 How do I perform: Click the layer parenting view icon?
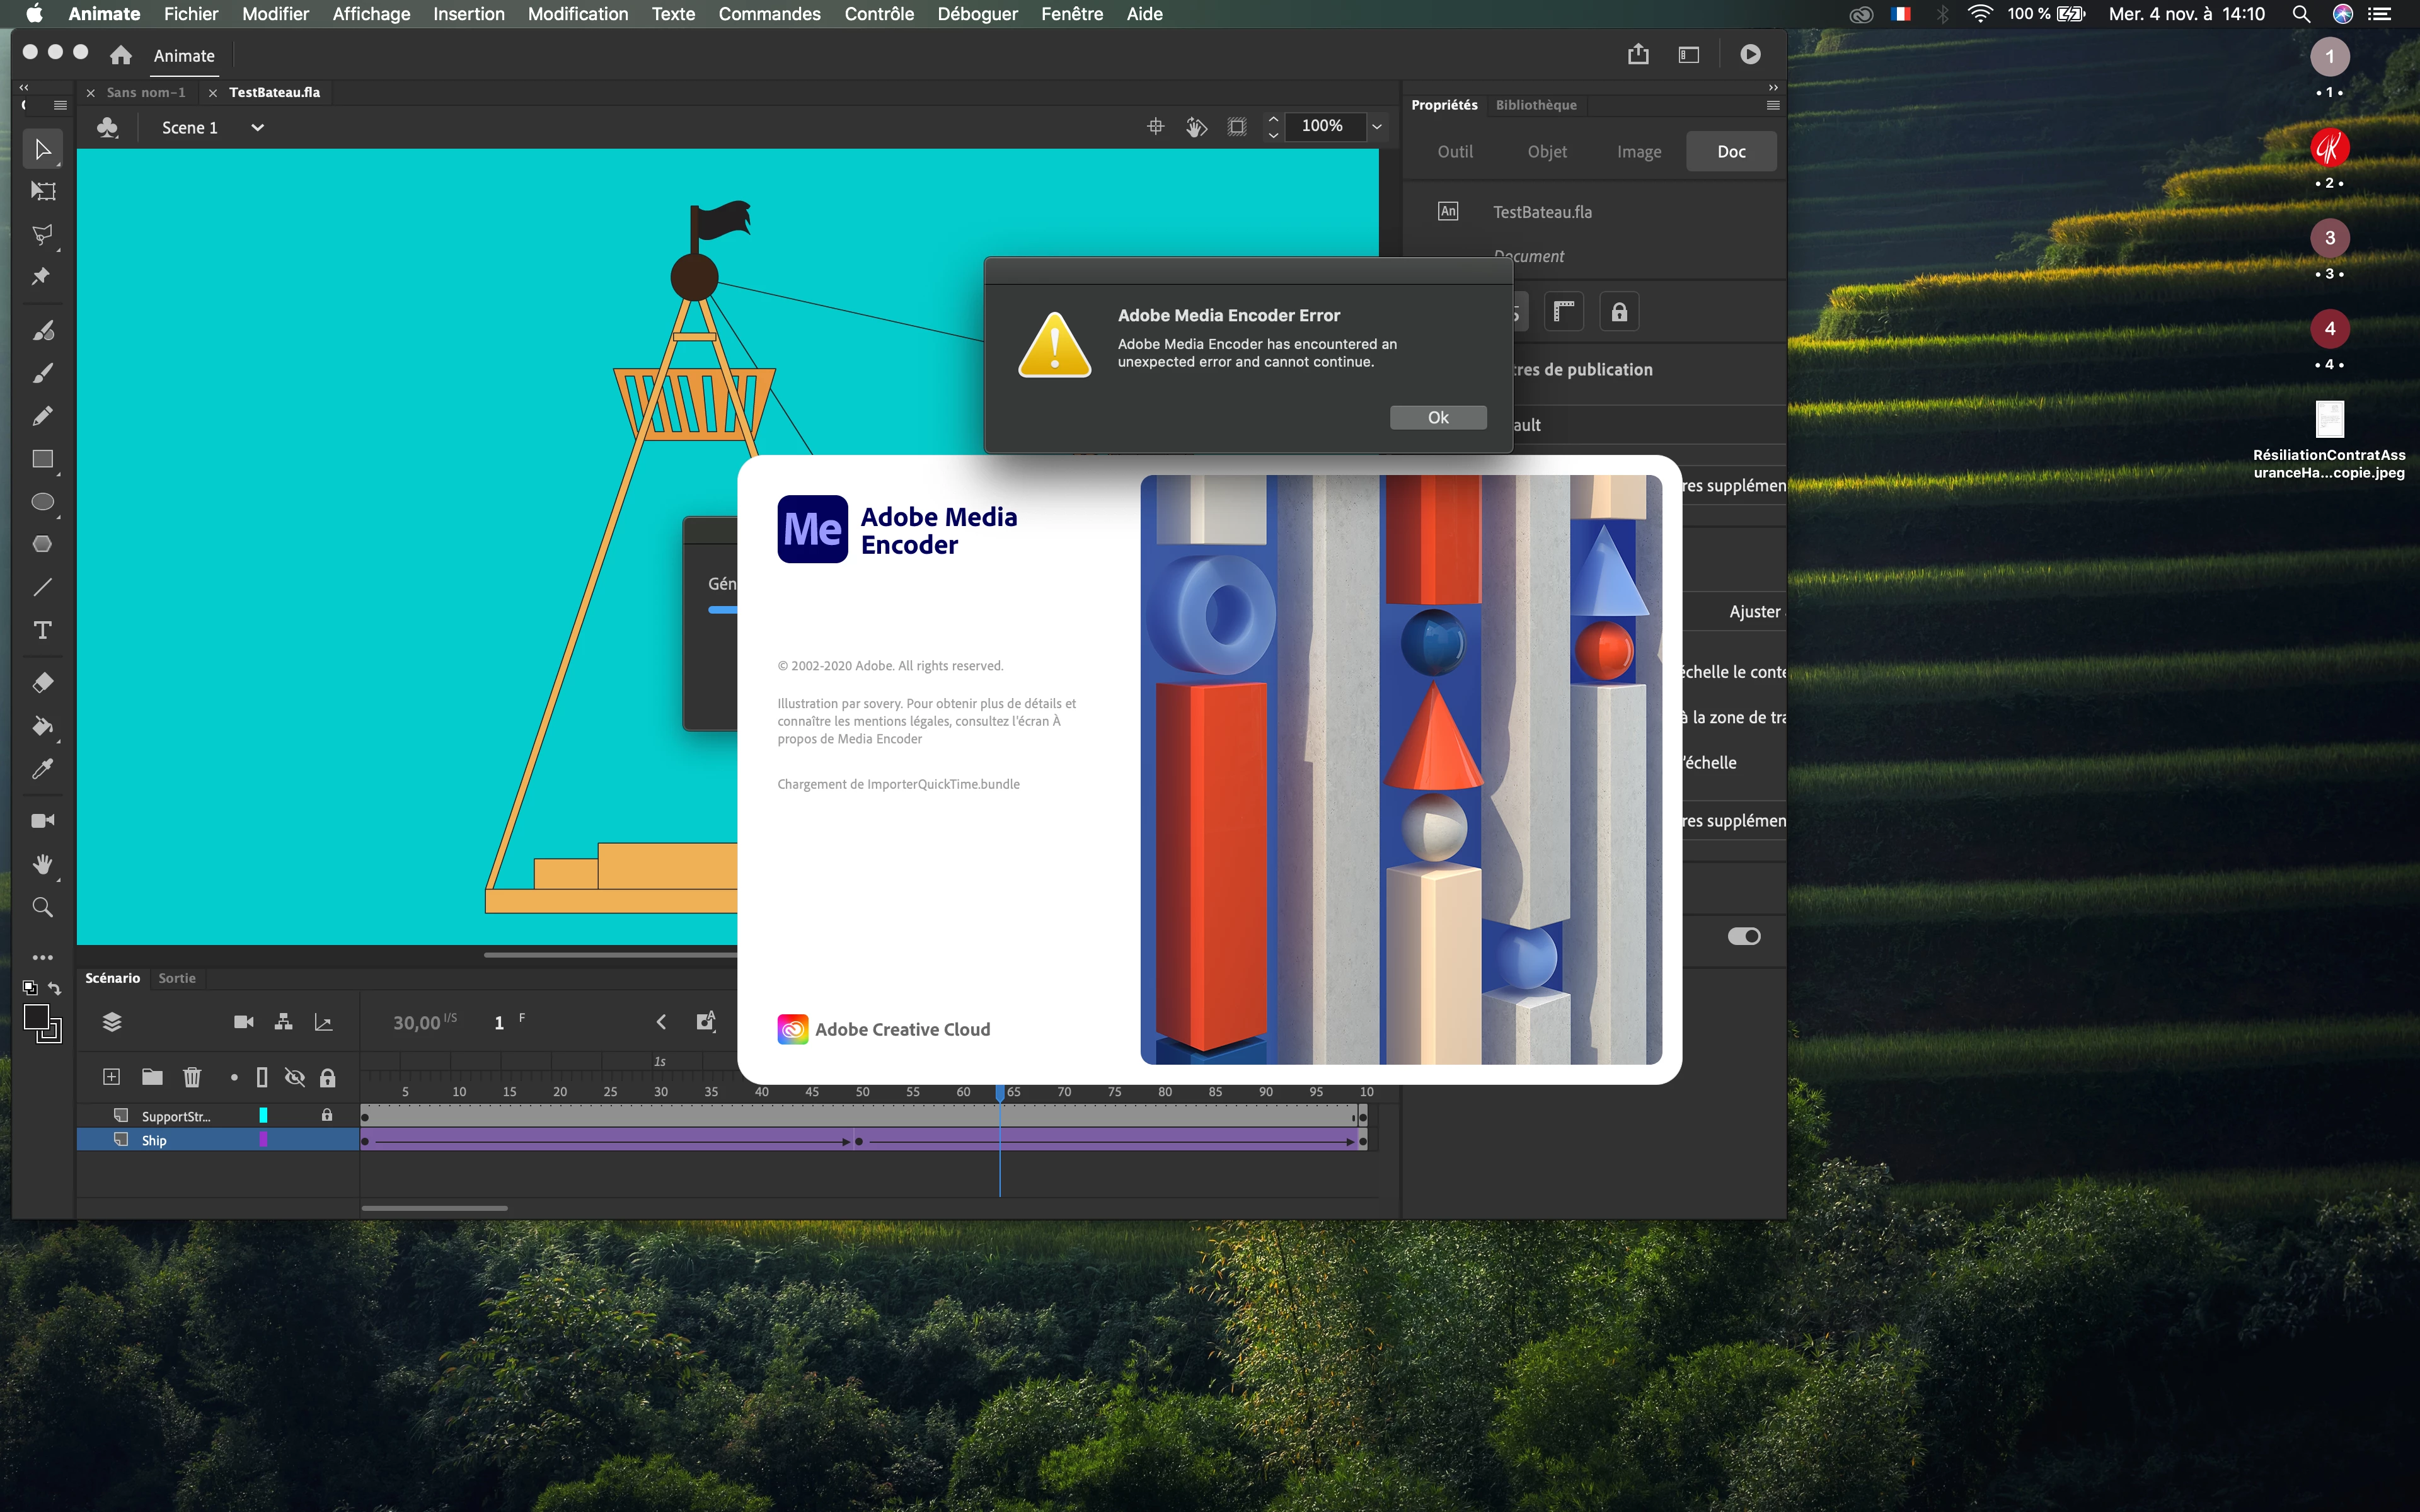tap(283, 1022)
